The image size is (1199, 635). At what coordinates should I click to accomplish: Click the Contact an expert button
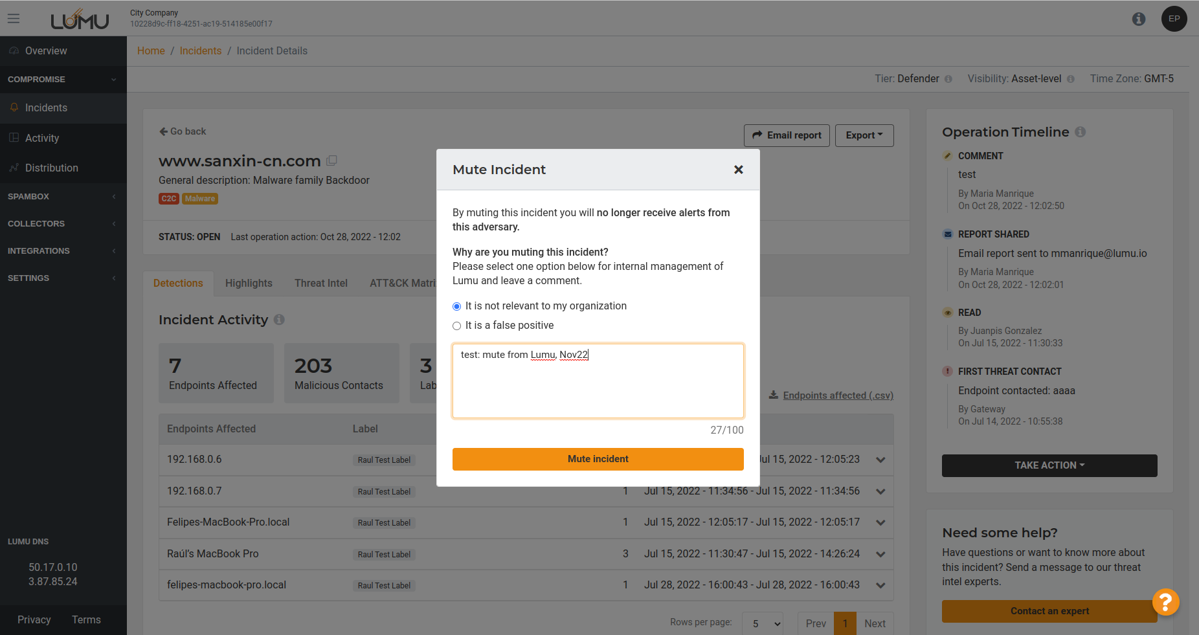coord(1049,611)
